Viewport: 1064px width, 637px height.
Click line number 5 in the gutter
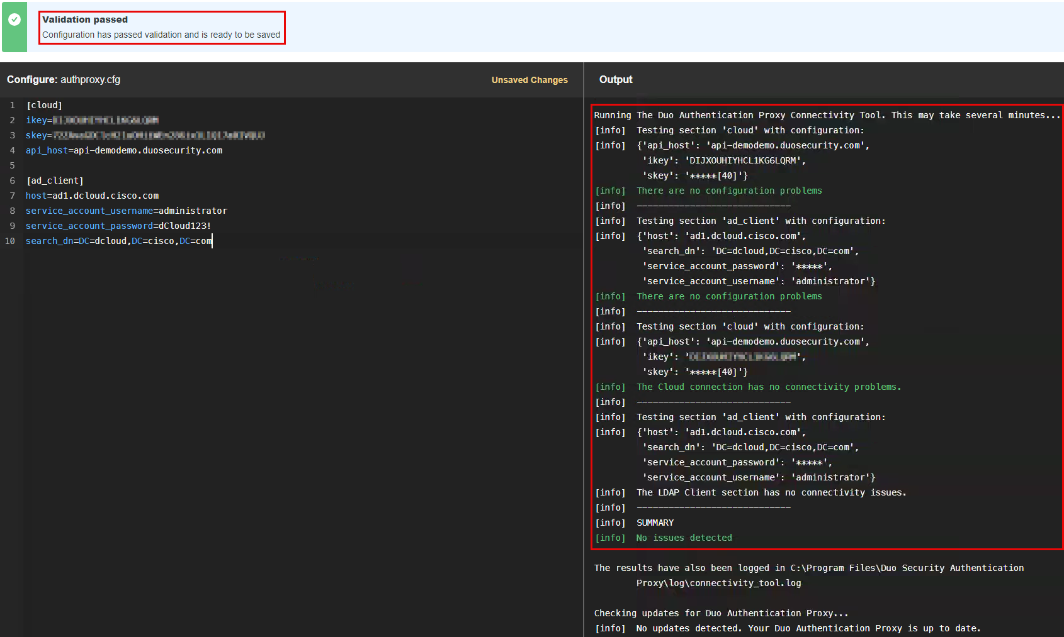[x=12, y=165]
